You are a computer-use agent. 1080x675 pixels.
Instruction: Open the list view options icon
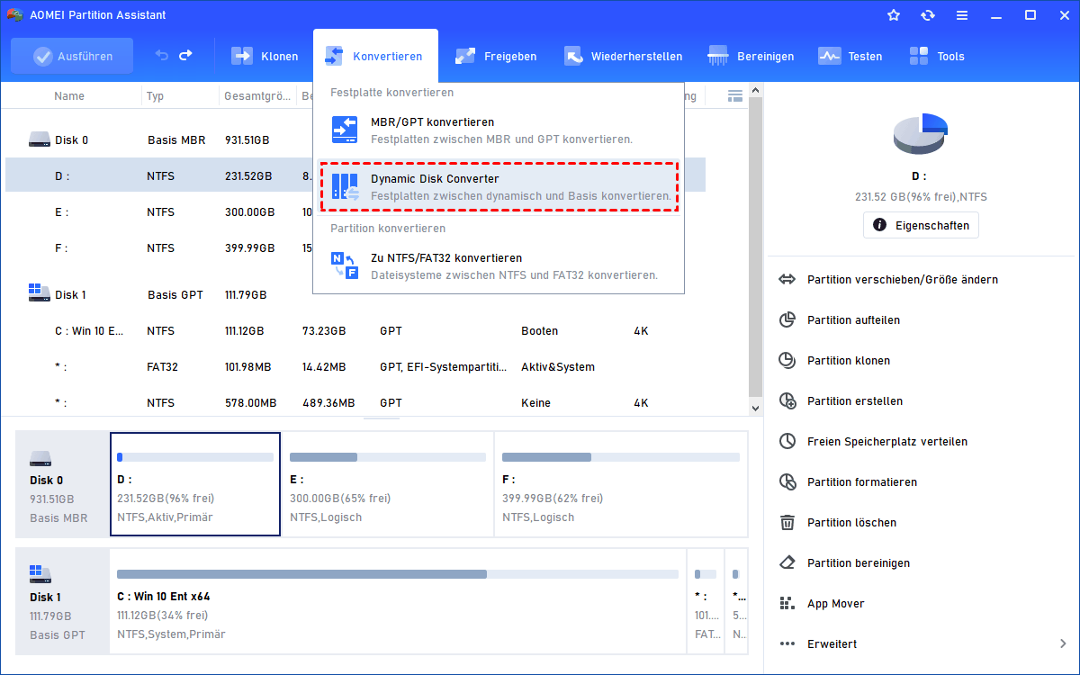click(734, 95)
